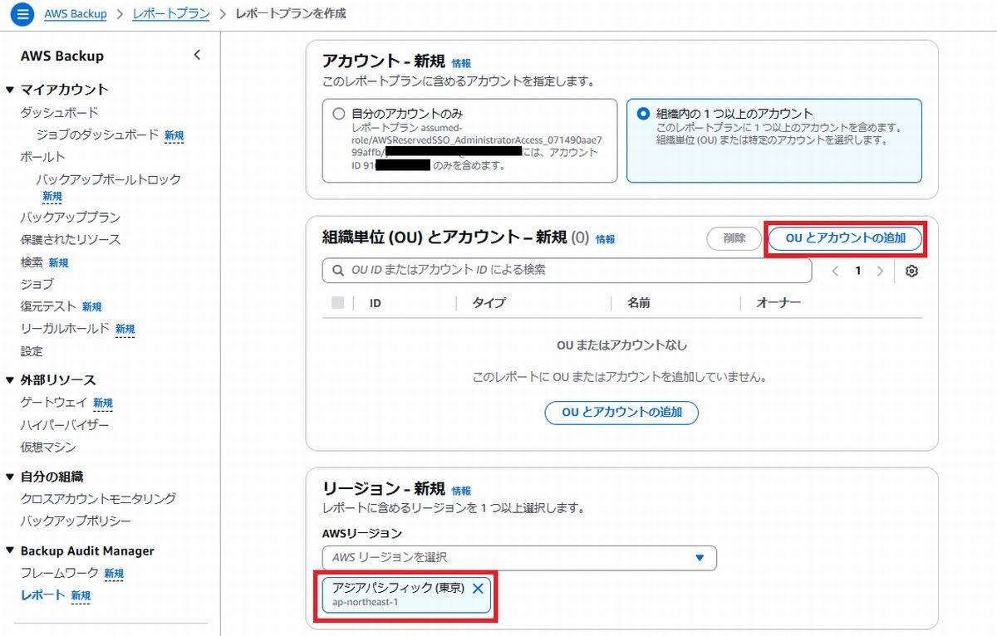Open the AWS リージョンを選択 dropdown
This screenshot has width=997, height=636.
[519, 558]
